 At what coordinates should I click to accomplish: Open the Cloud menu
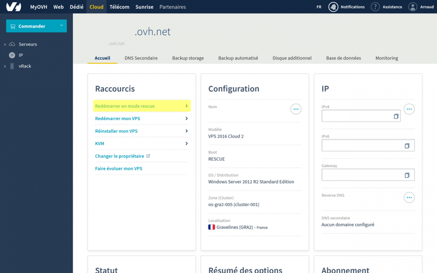tap(96, 7)
